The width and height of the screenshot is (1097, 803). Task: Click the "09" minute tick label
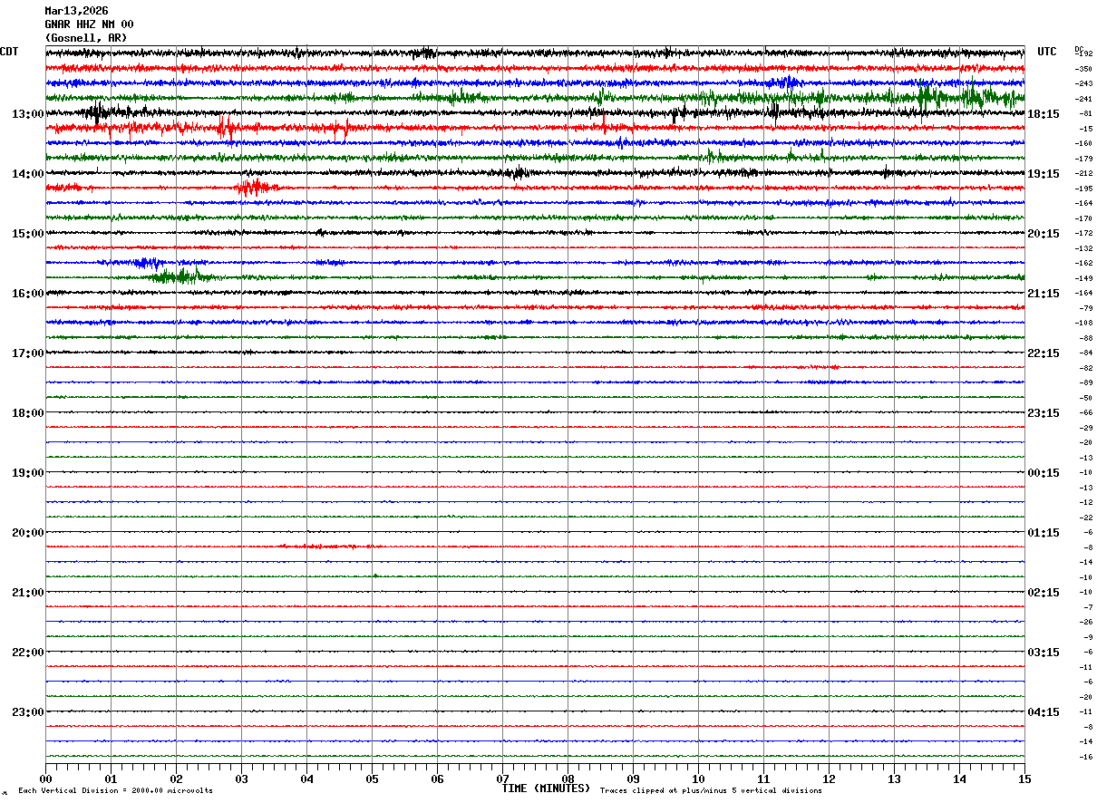(633, 779)
